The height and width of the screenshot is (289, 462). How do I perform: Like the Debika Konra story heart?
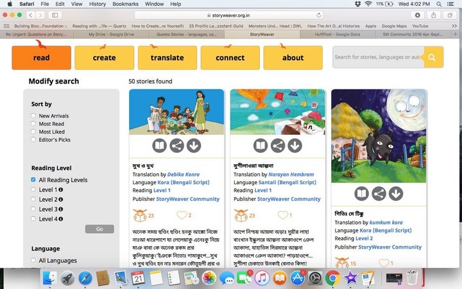[182, 215]
